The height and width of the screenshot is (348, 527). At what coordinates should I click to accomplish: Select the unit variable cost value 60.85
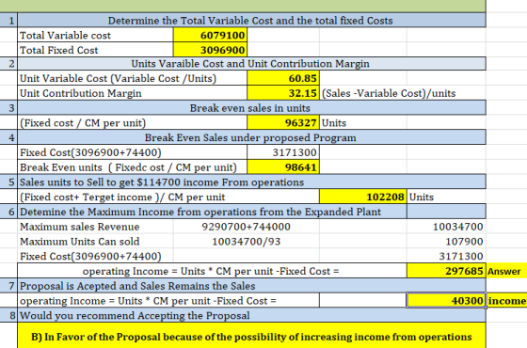click(283, 78)
